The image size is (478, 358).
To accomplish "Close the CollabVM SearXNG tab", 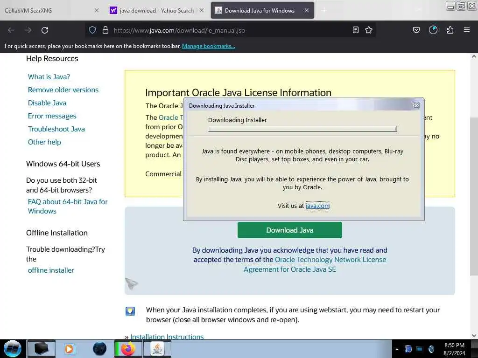I will [x=96, y=10].
